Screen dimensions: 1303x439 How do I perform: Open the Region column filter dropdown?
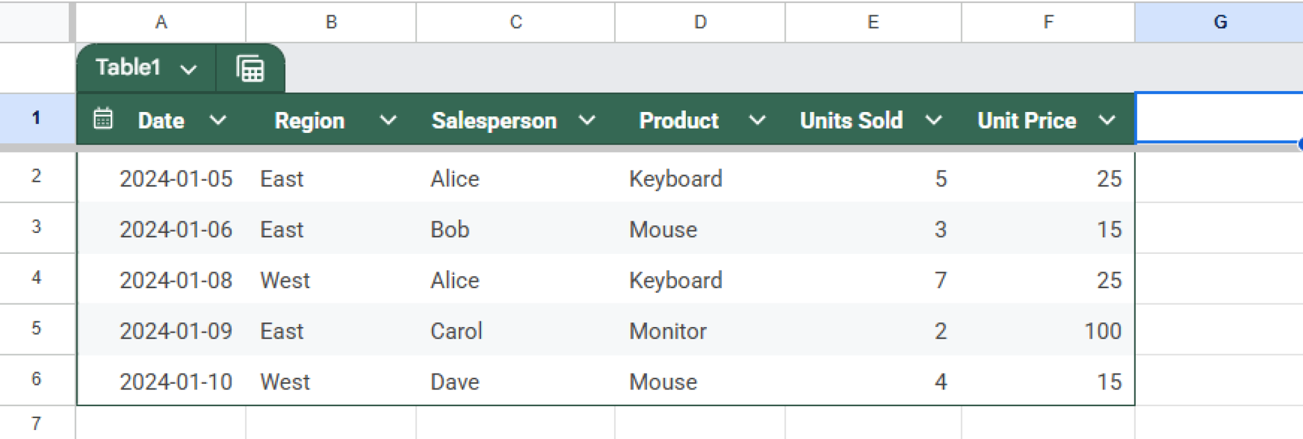pos(389,120)
